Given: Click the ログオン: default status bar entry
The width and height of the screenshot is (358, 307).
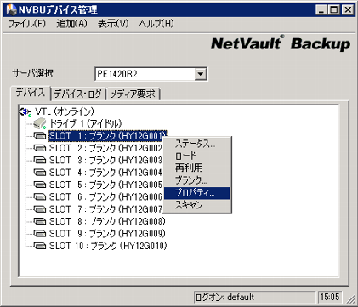Looking at the screenshot, I should point(254,297).
